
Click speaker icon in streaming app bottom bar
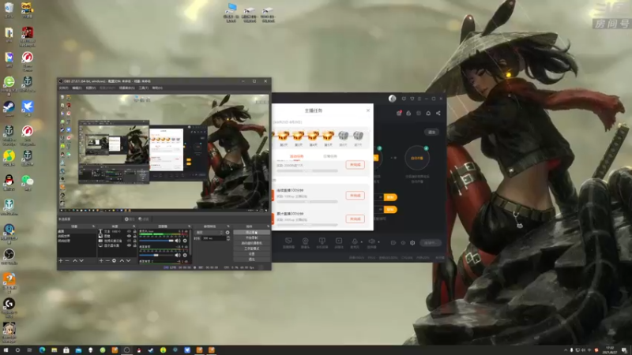click(371, 241)
